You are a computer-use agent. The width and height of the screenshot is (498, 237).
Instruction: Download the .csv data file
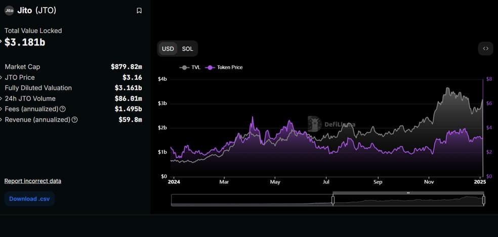pyautogui.click(x=29, y=199)
